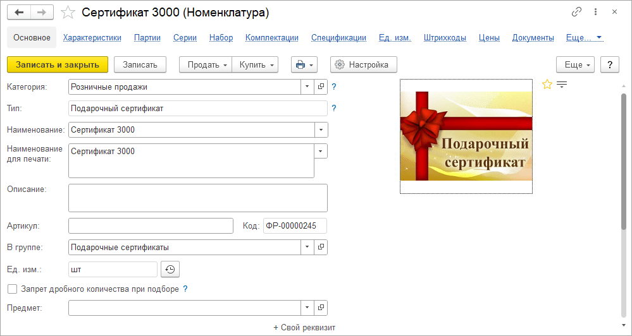Image resolution: width=632 pixels, height=336 pixels.
Task: Click the yellow star beside image
Action: 547,84
